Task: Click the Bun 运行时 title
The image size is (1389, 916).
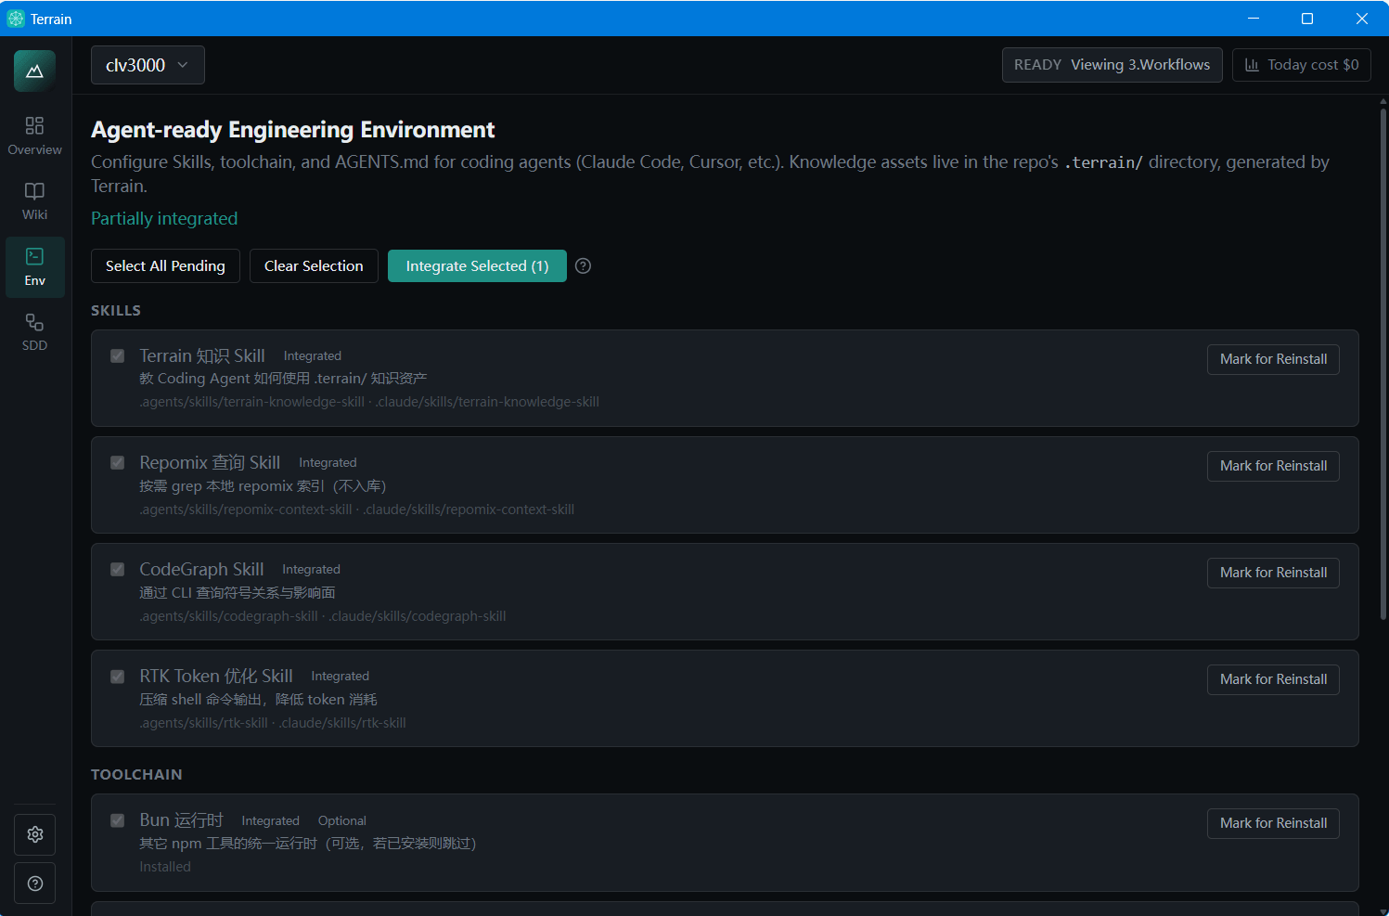Action: coord(181,819)
